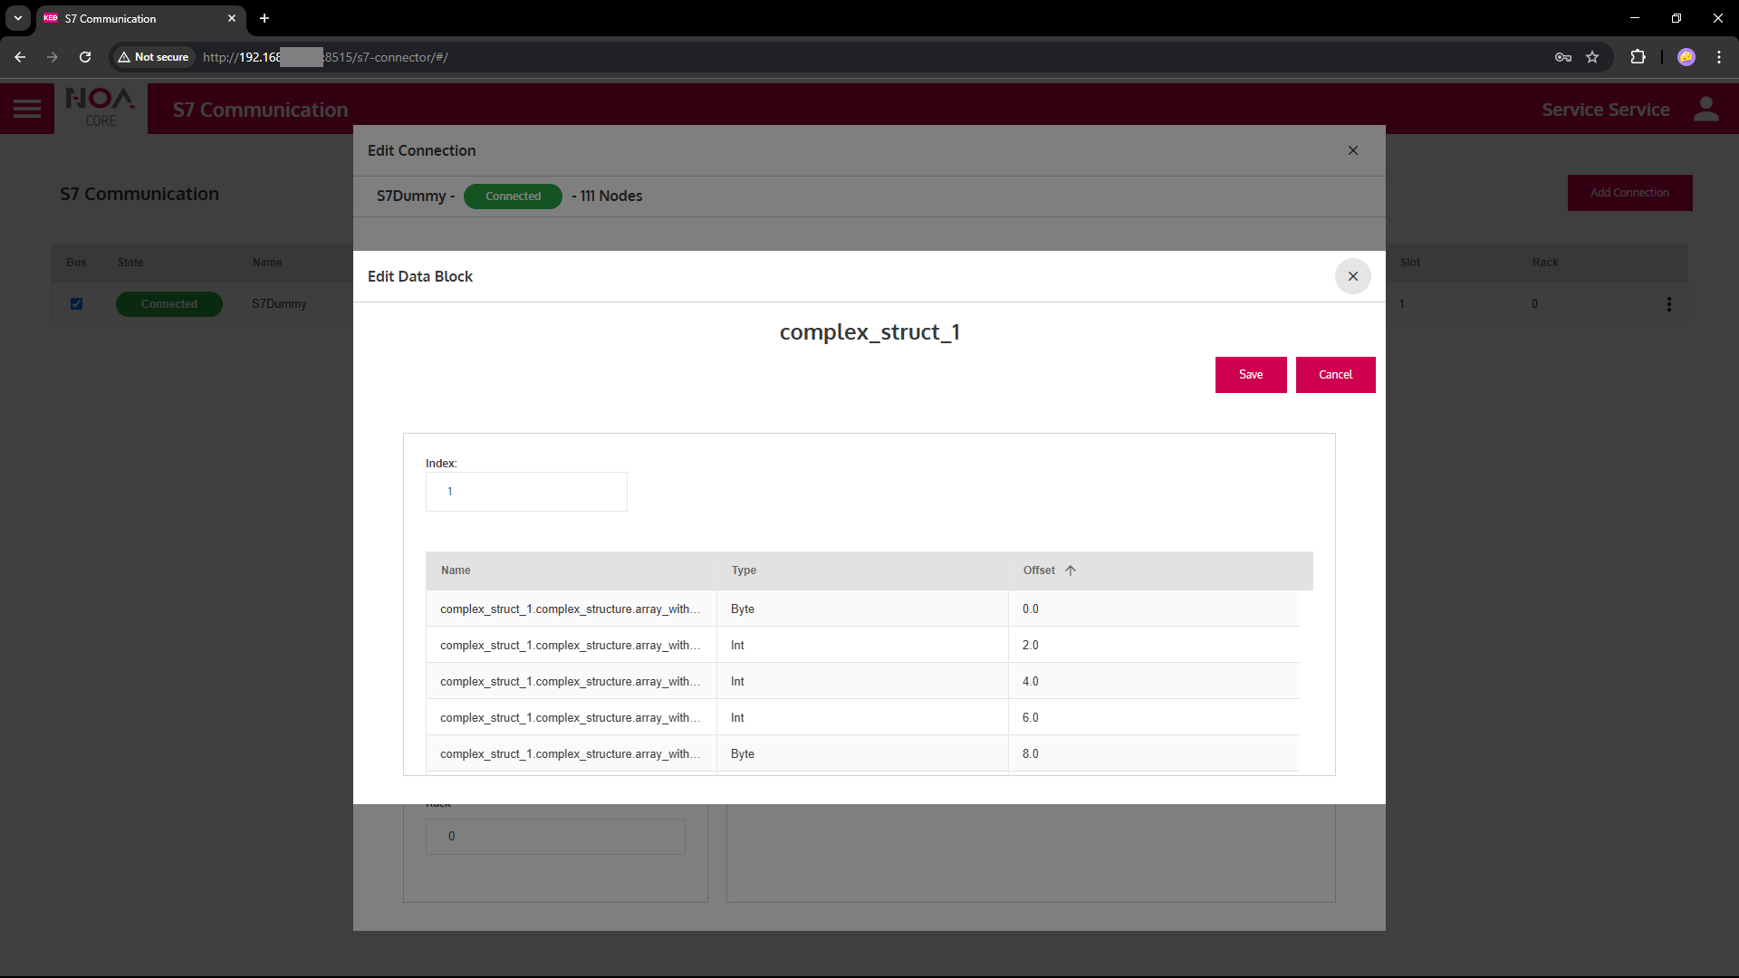Click the NOA Core logo
The width and height of the screenshot is (1739, 978).
(101, 108)
